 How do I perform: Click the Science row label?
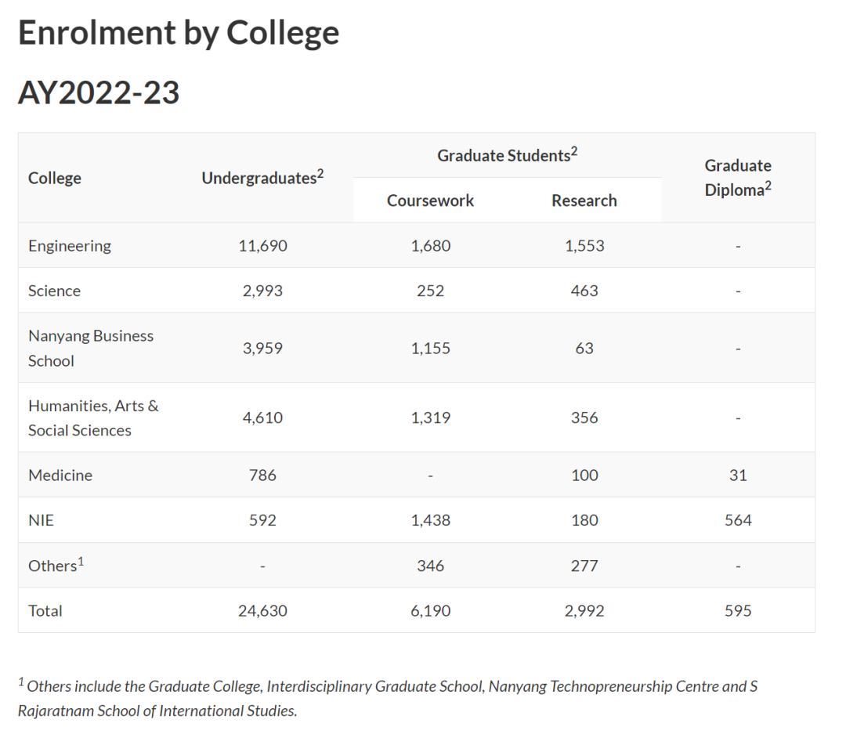55,291
